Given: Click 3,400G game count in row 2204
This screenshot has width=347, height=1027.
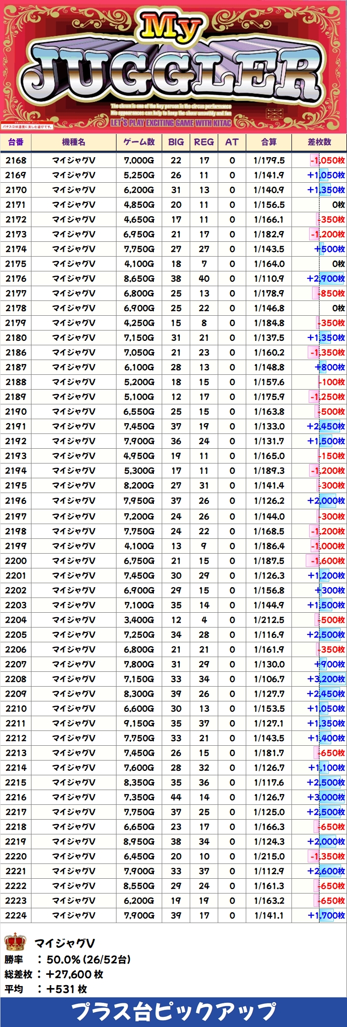Looking at the screenshot, I should click(139, 620).
